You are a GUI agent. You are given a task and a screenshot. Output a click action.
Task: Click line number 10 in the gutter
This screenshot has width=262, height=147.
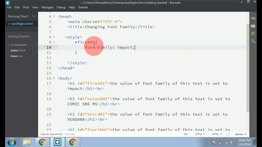point(49,47)
